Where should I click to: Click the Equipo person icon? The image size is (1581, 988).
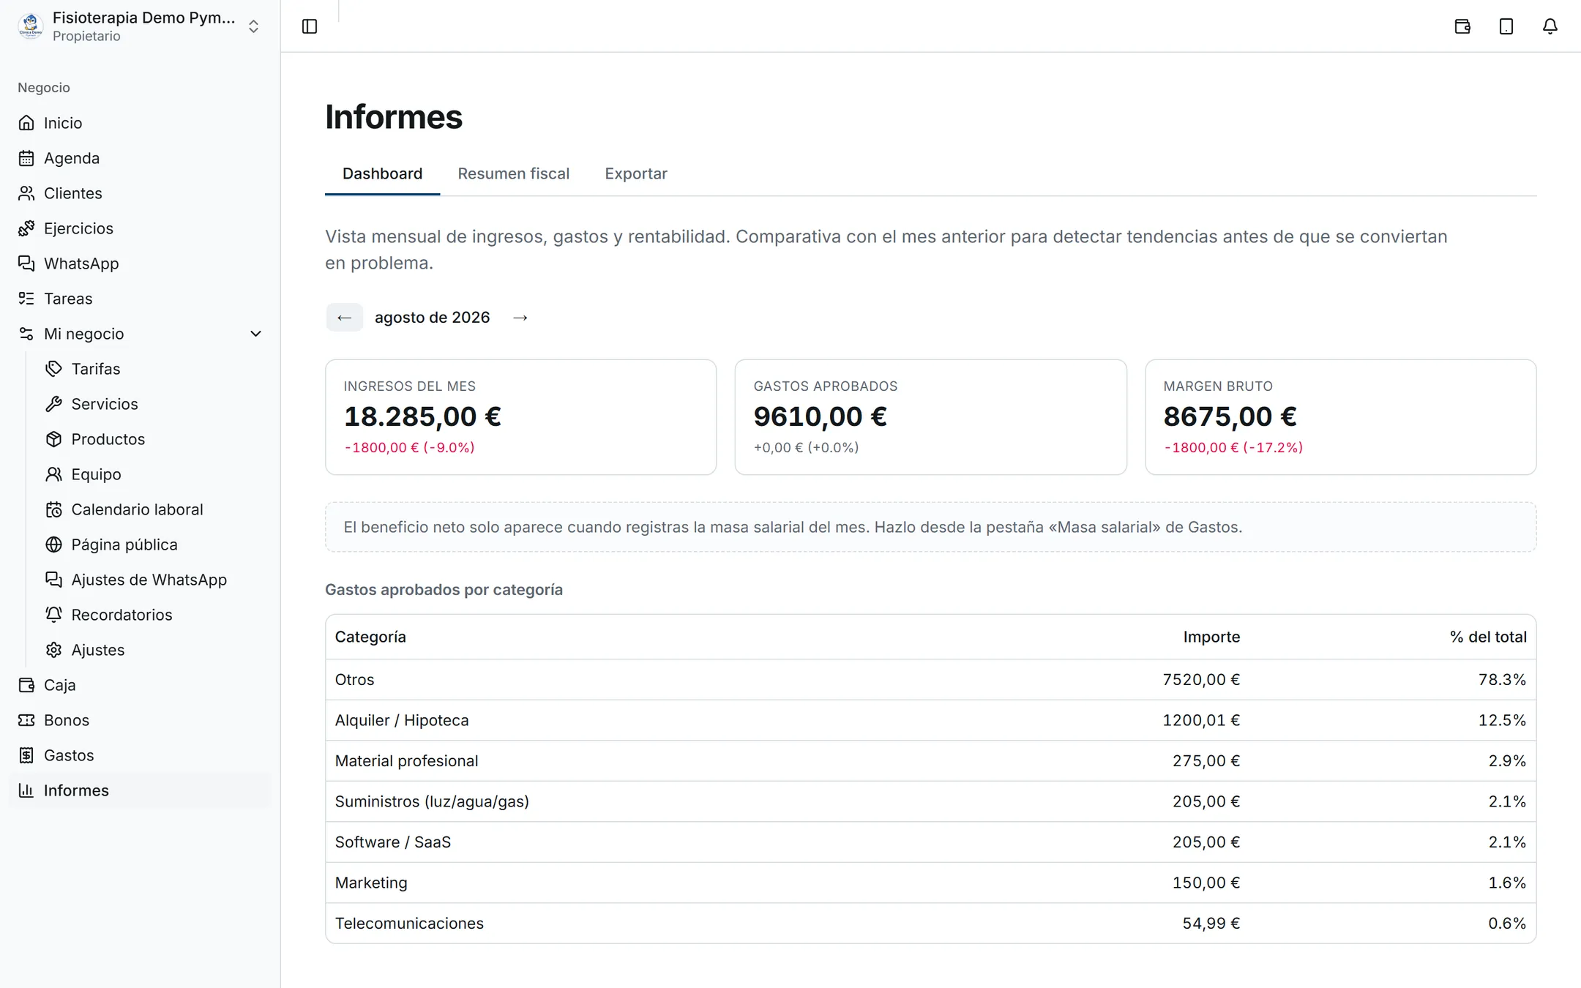click(53, 474)
